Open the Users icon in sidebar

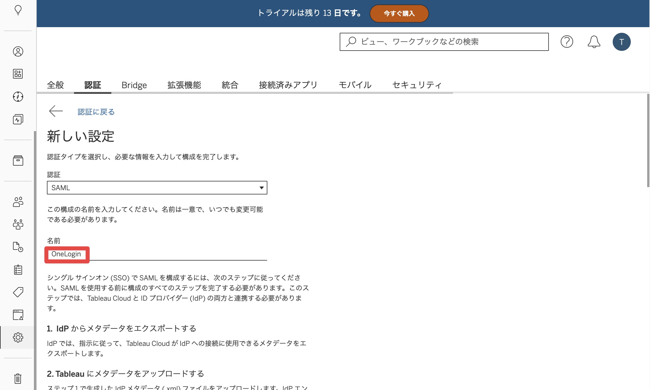pyautogui.click(x=18, y=202)
